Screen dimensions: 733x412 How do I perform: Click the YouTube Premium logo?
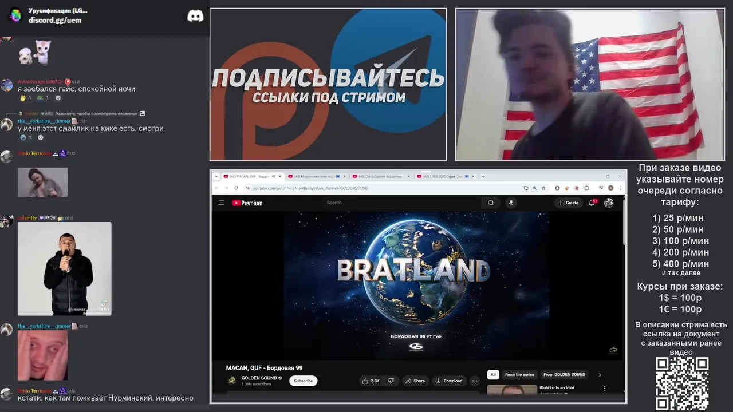pos(247,203)
